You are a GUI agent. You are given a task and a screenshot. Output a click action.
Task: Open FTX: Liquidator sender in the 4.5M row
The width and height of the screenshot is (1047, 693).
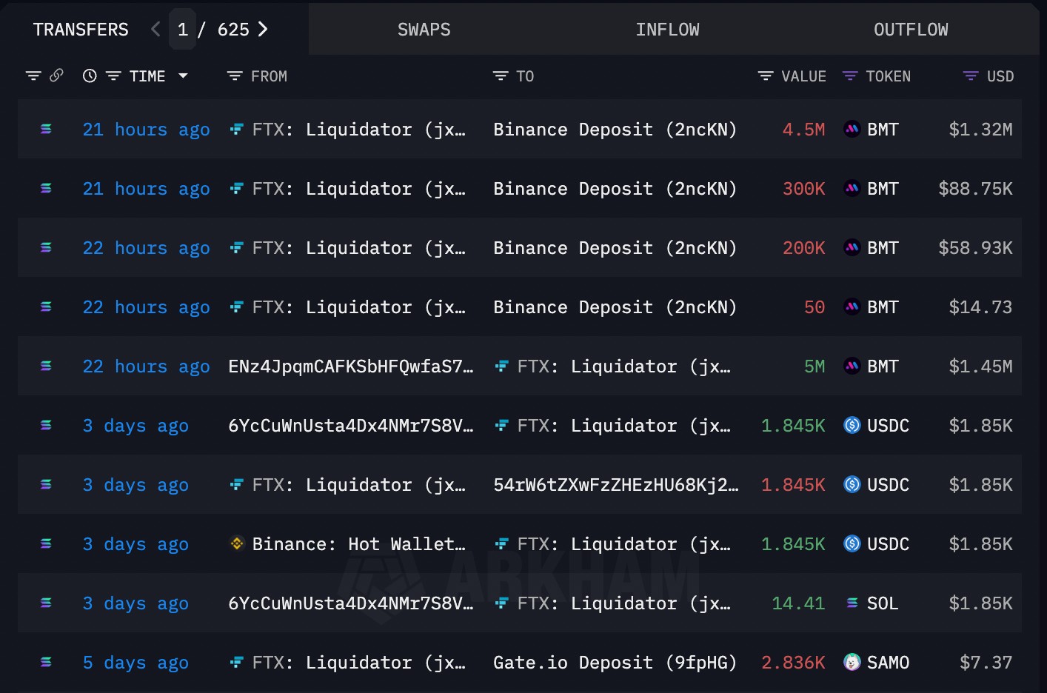point(359,130)
